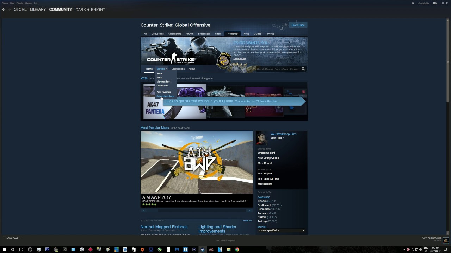Open the Steam inbox notification icon
Viewport: 451px width, 253px height.
coord(413,3)
